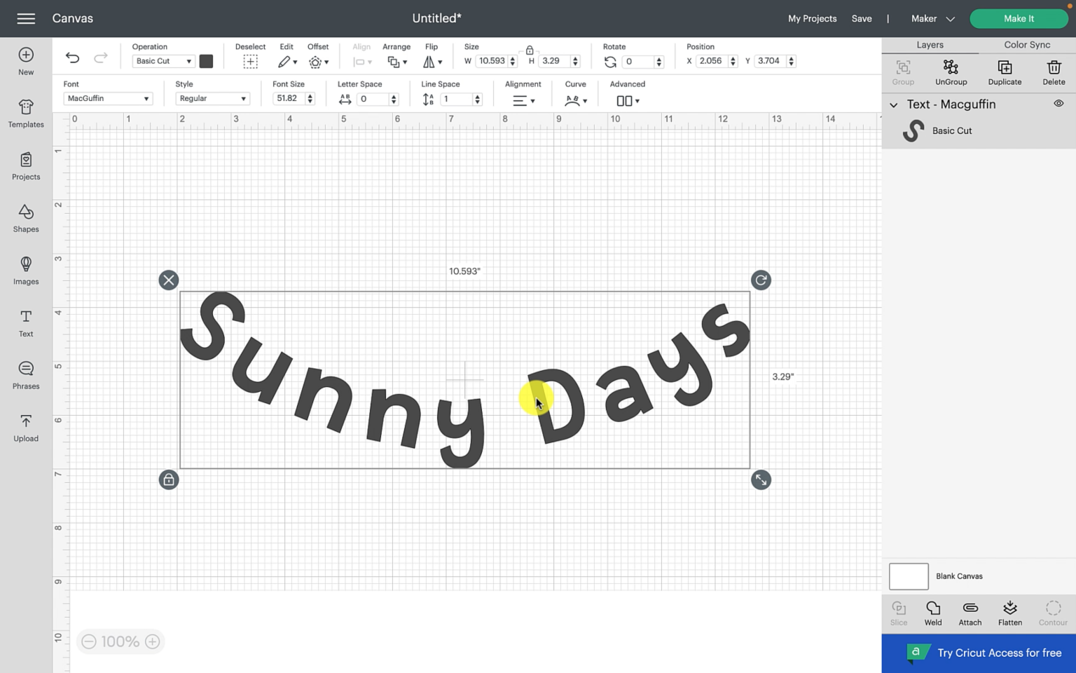Click the delete handle on selection box
This screenshot has height=673, width=1076.
coord(169,280)
